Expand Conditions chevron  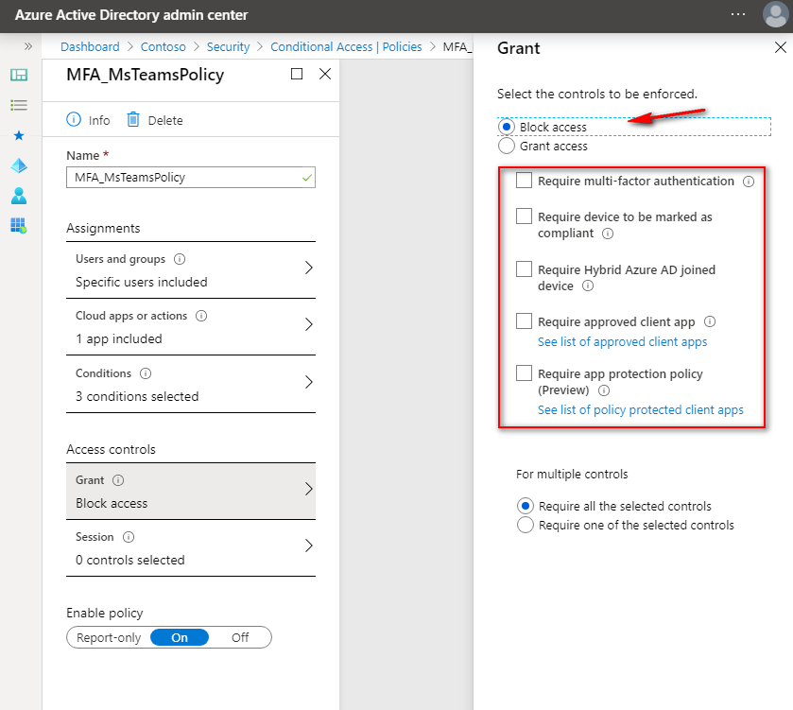[x=308, y=382]
